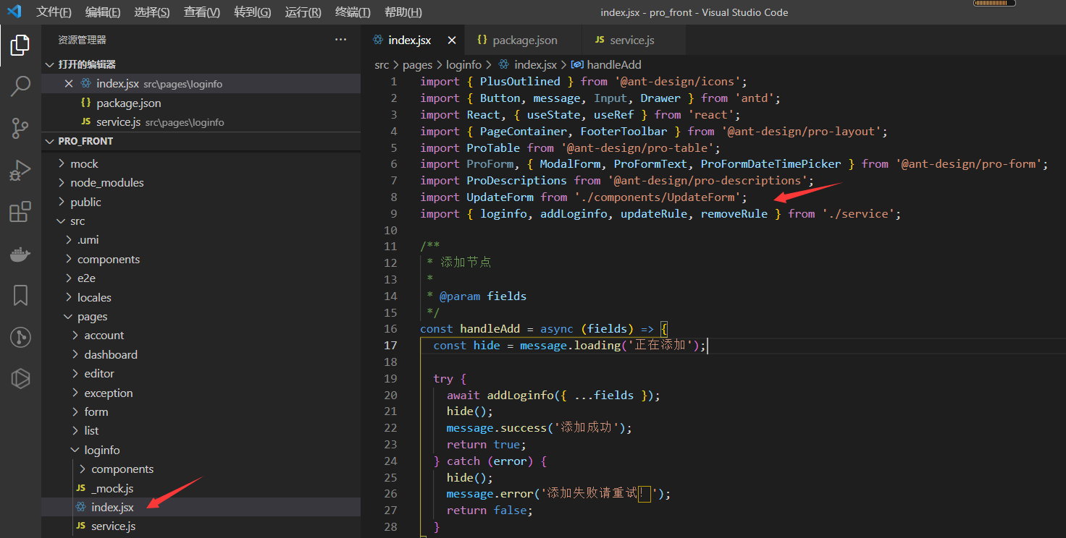Open _mock.js in the file tree
1066x538 pixels.
(201, 488)
